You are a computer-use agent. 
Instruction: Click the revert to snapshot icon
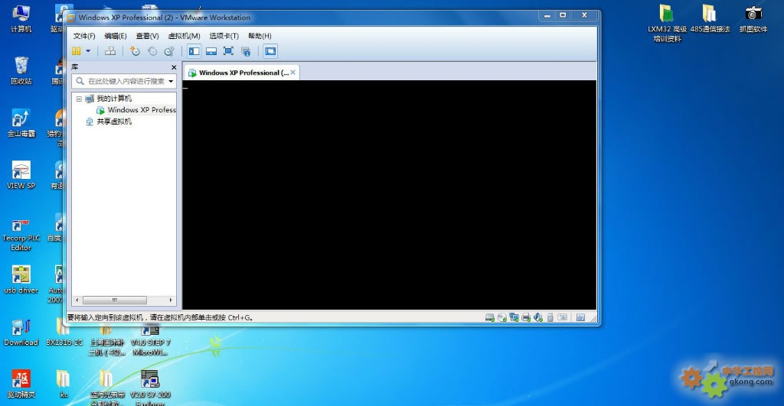[x=152, y=51]
